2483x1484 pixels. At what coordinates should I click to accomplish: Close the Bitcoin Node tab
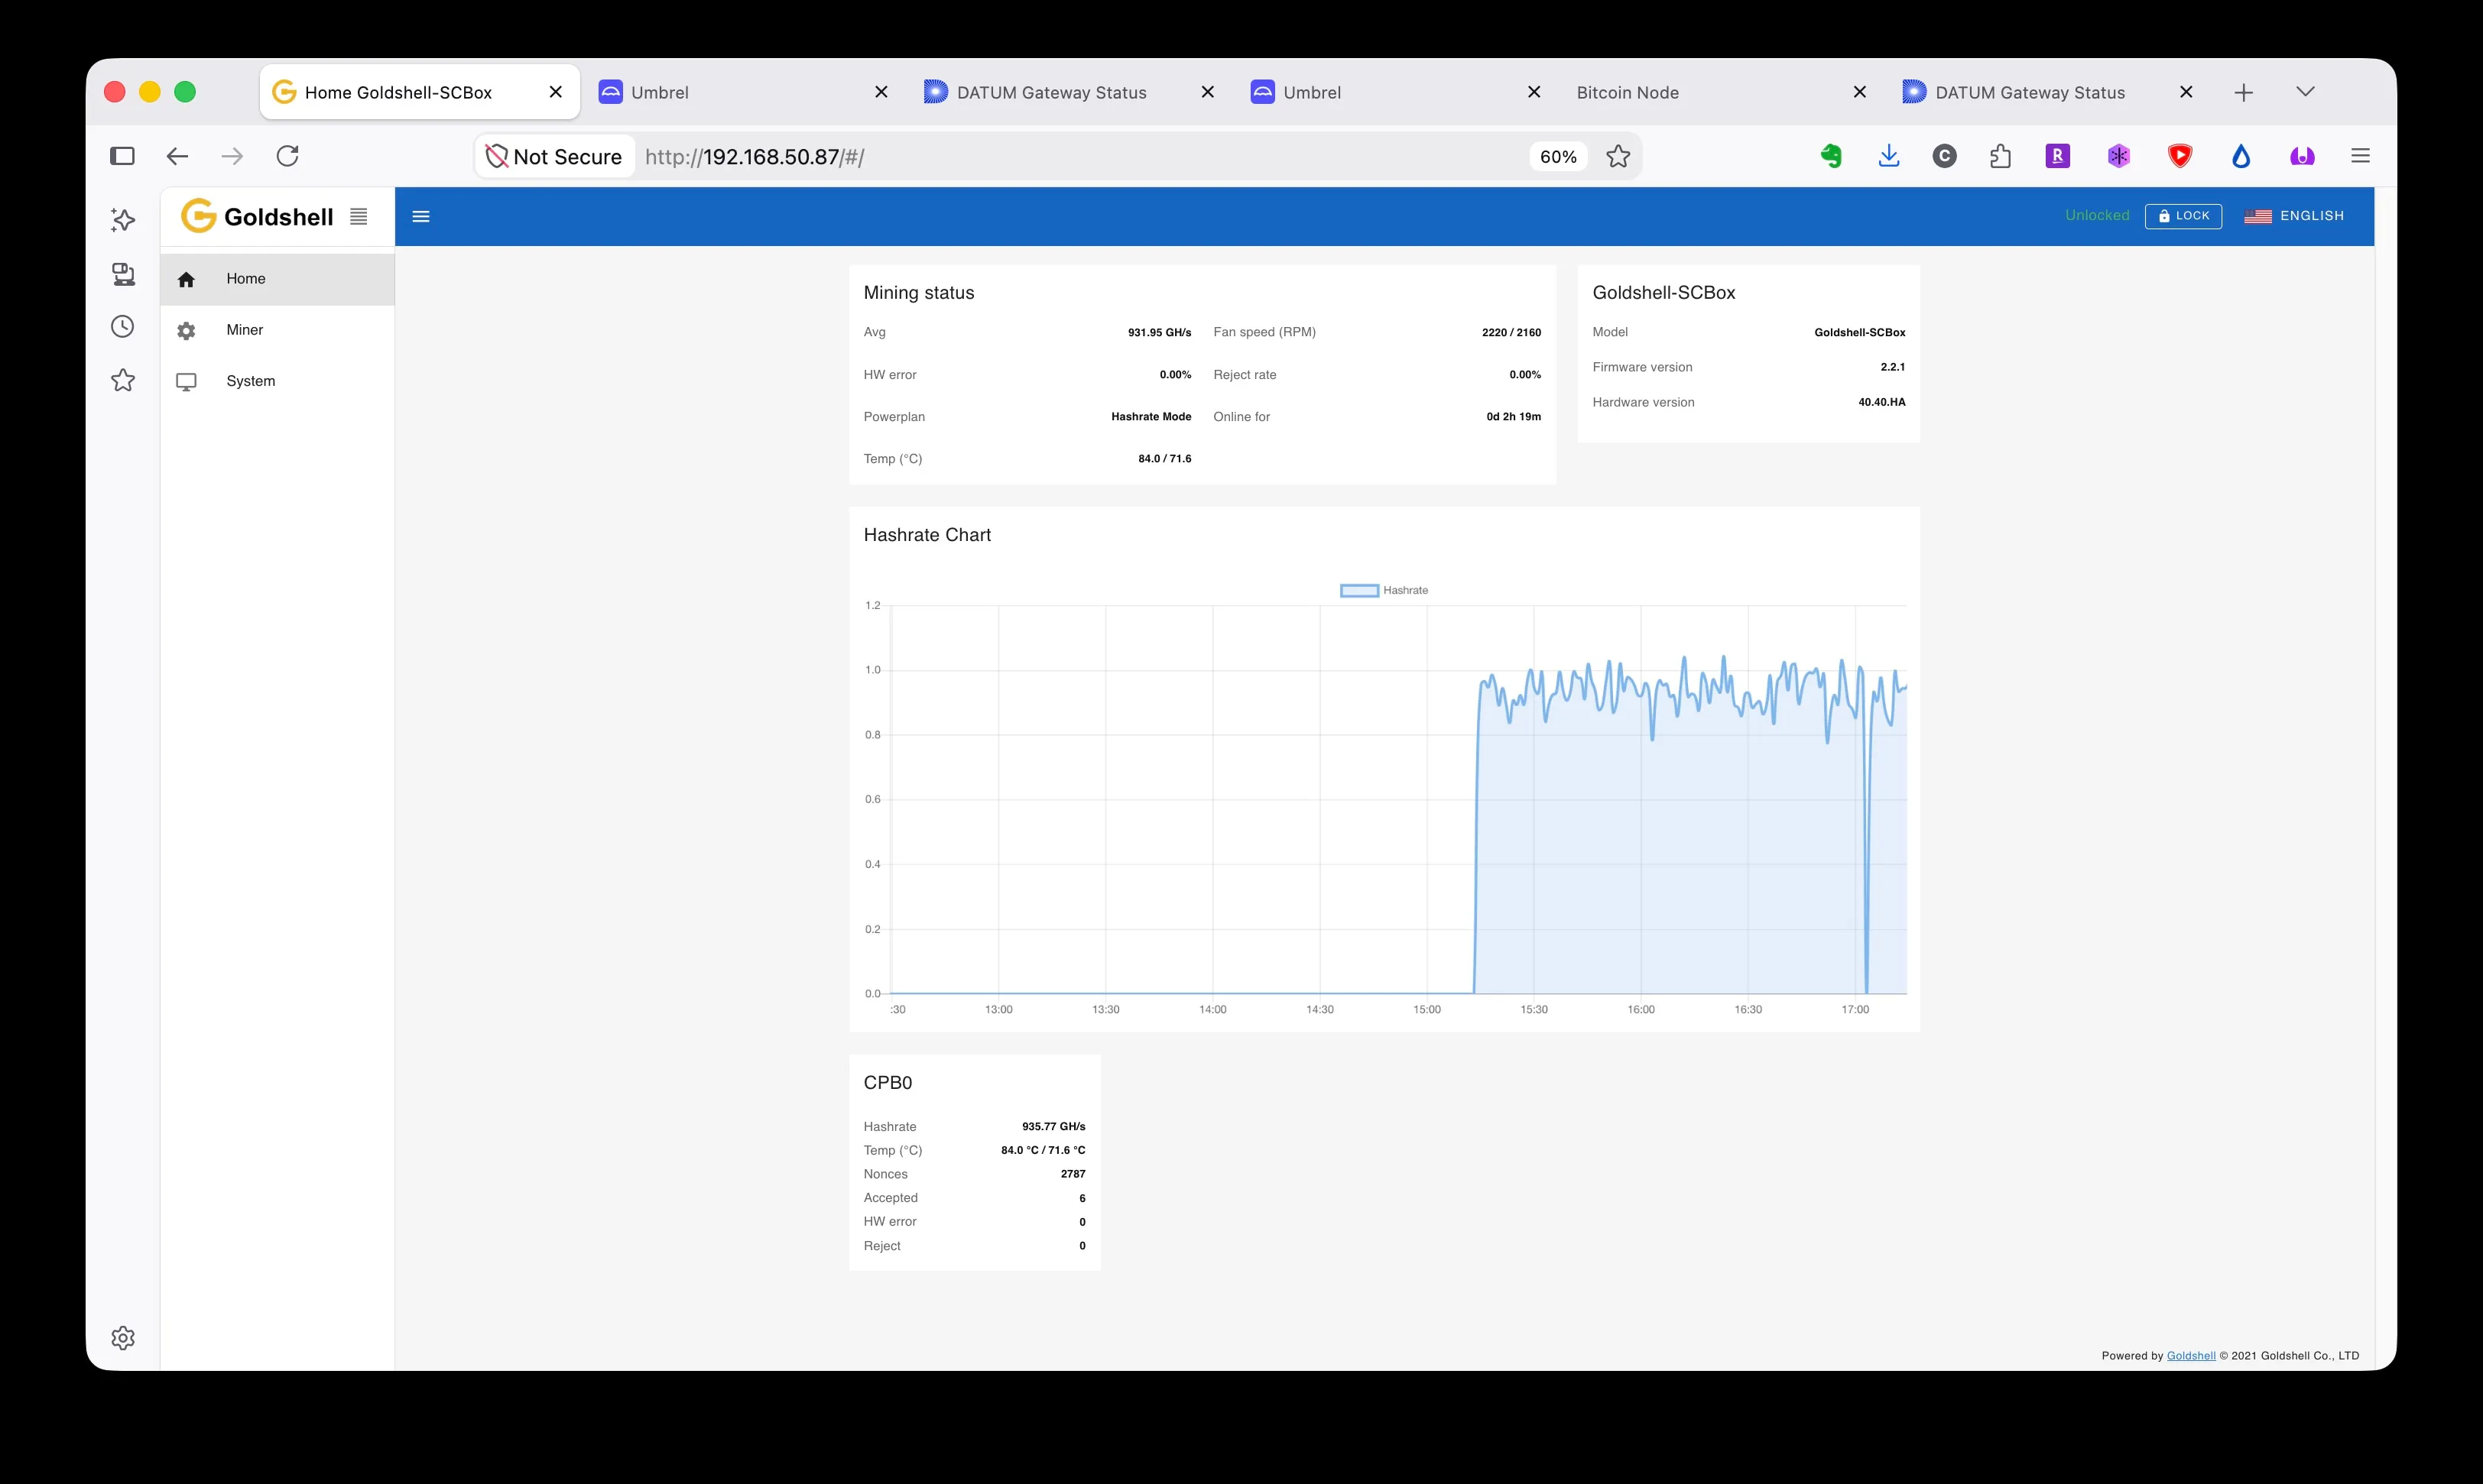click(x=1860, y=92)
